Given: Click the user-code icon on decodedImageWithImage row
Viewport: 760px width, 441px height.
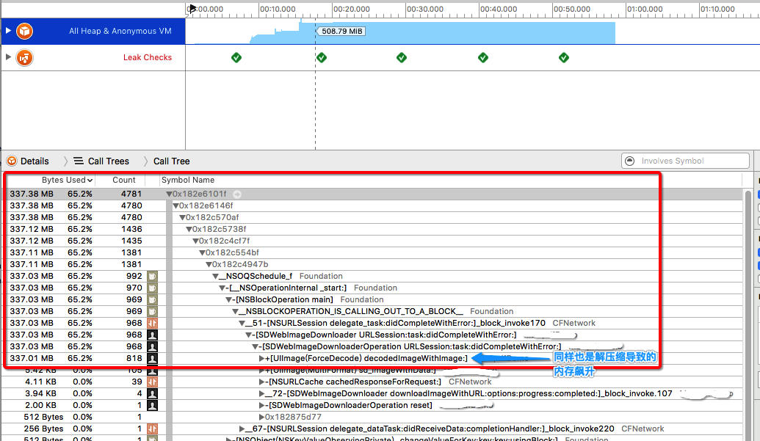Looking at the screenshot, I should pos(152,358).
